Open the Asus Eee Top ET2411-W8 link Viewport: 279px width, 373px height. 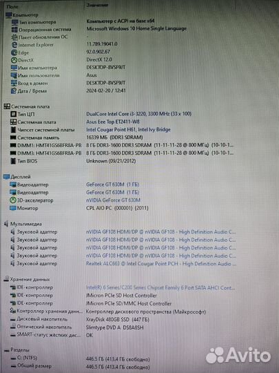click(113, 122)
